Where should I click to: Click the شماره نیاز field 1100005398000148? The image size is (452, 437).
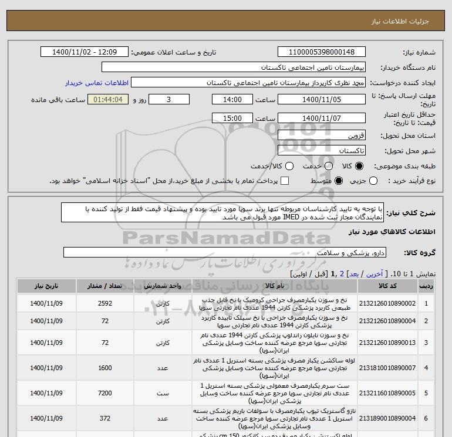click(x=322, y=52)
